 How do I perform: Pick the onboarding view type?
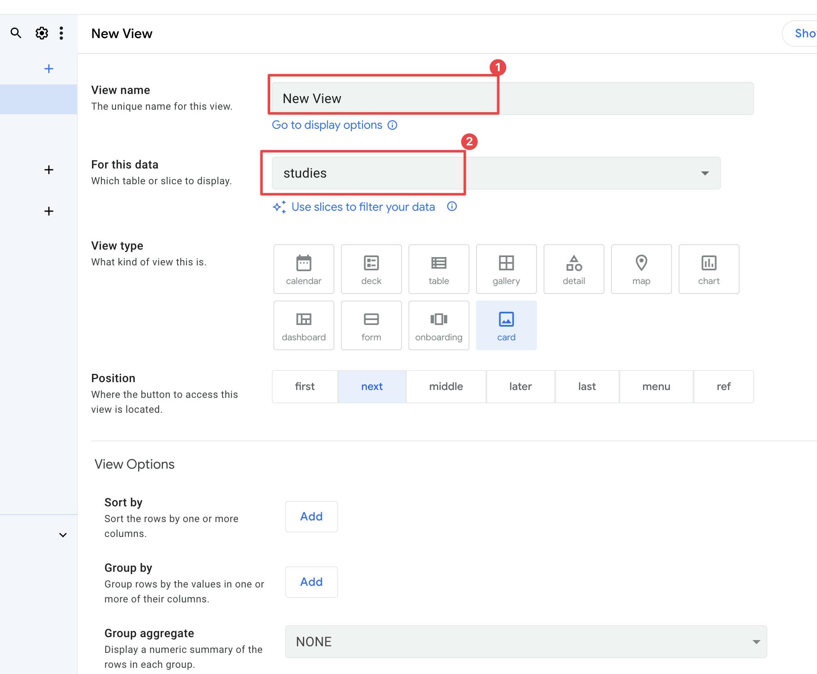click(439, 325)
